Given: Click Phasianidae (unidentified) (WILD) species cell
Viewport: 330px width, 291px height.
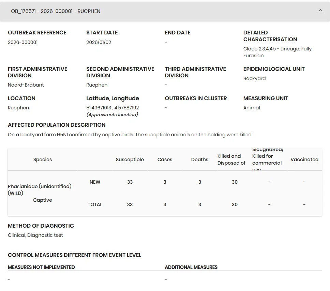Looking at the screenshot, I should (40, 189).
